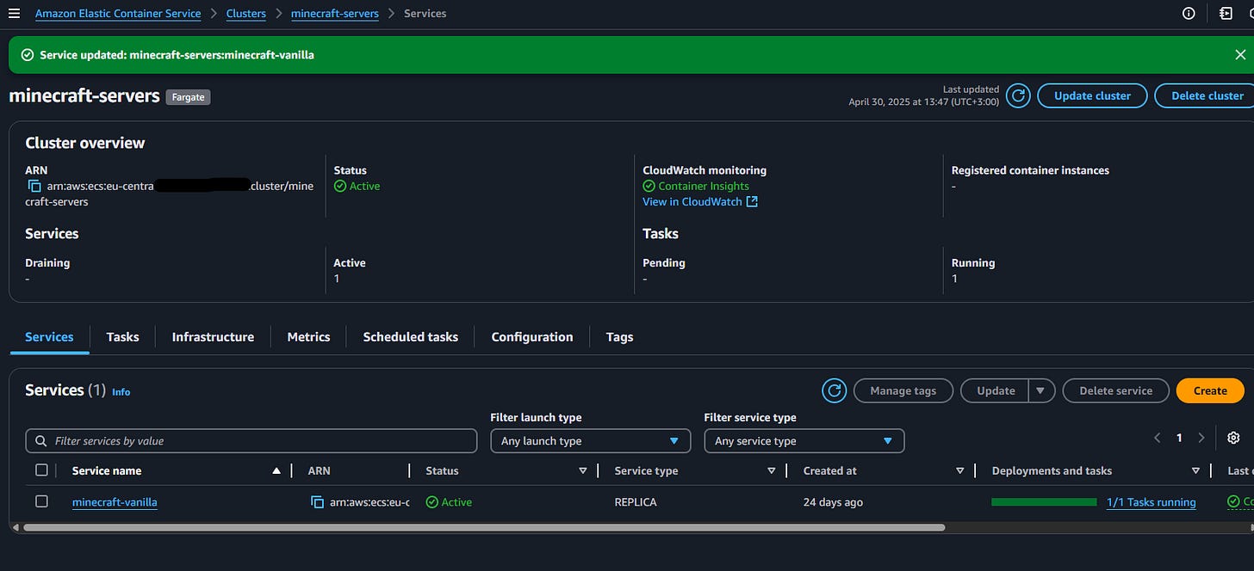Click the green deployment progress bar
Image resolution: width=1254 pixels, height=571 pixels.
[x=1044, y=502]
